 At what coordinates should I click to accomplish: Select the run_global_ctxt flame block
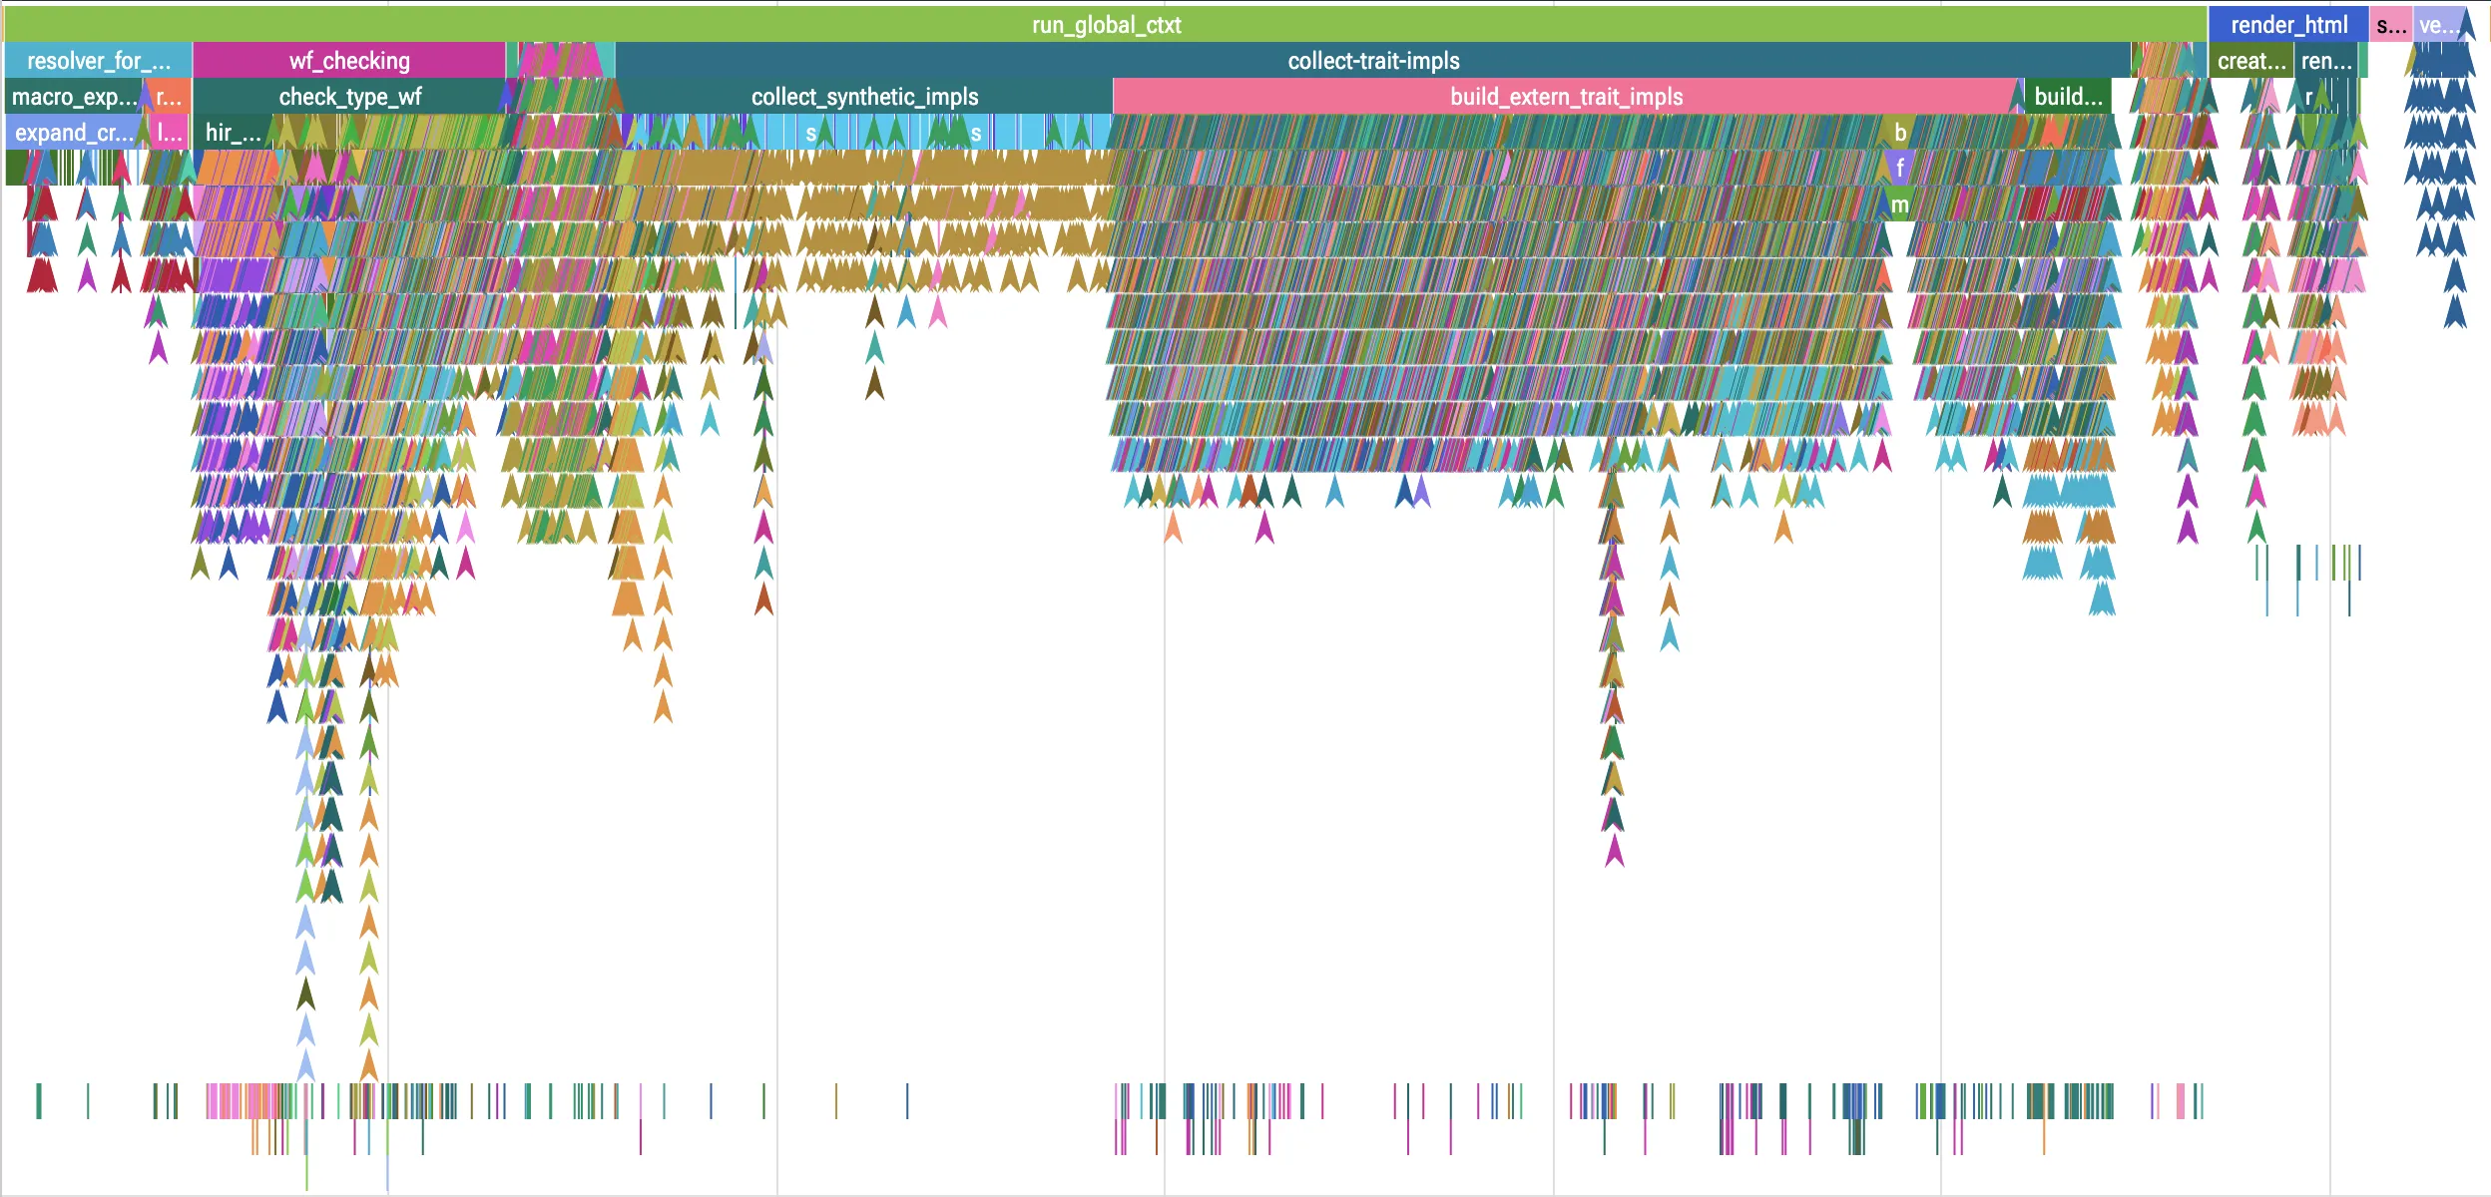click(x=1106, y=24)
